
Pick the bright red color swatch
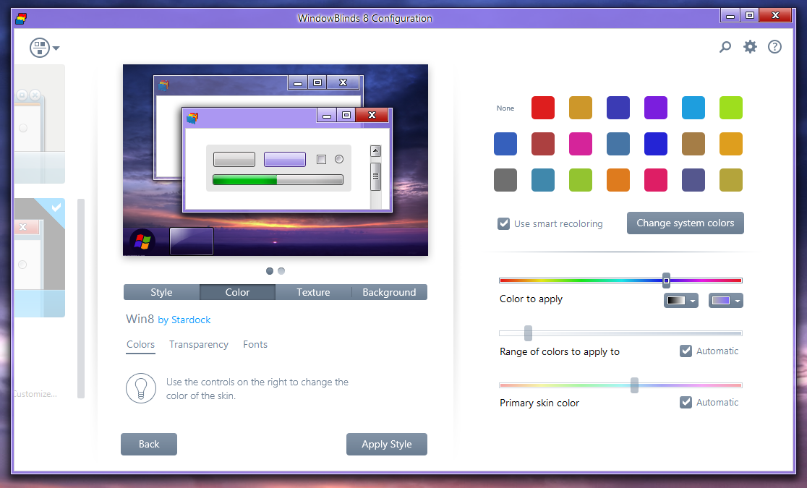(x=543, y=108)
